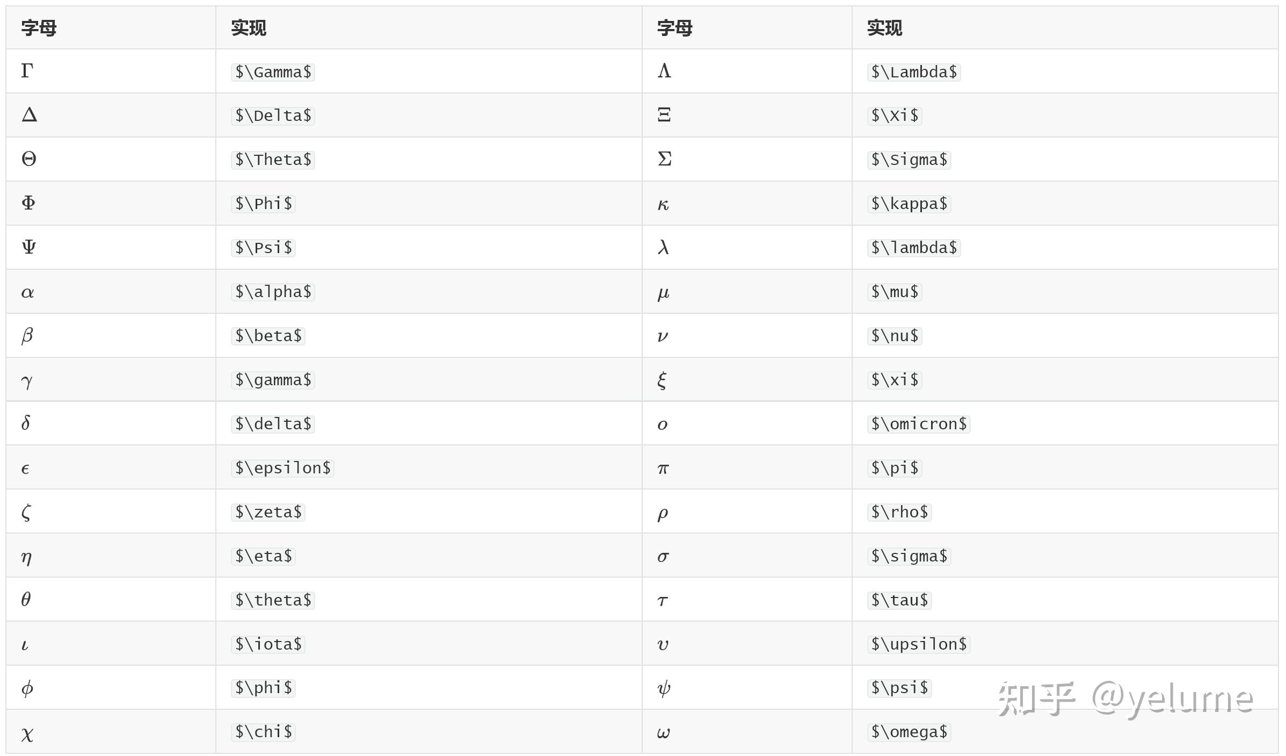Image resolution: width=1286 pixels, height=756 pixels.
Task: Click the $\zeta$ code snippet
Action: (x=268, y=512)
